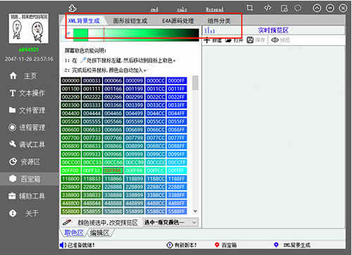Image resolution: width=352 pixels, height=255 pixels.
Task: Select 文本操作 in the sidebar
Action: click(27, 93)
